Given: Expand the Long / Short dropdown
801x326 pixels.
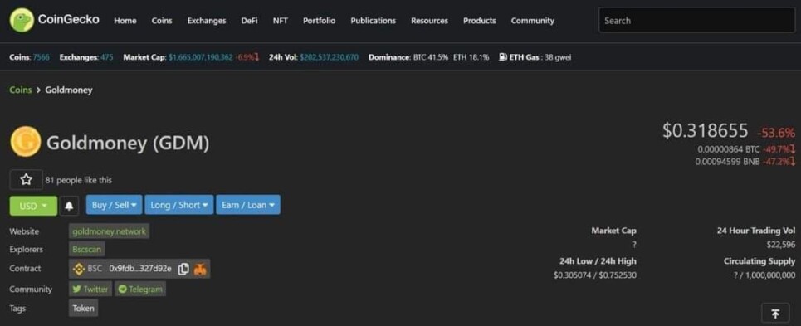Looking at the screenshot, I should pos(179,205).
